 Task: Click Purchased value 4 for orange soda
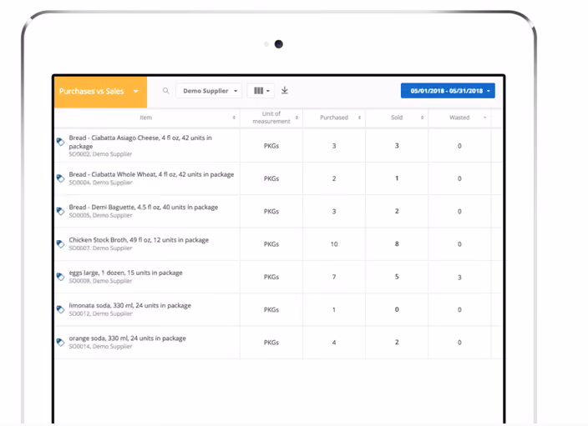coord(334,343)
